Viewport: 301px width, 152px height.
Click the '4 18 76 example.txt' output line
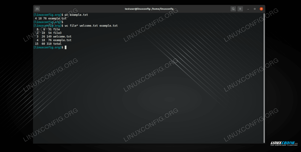pyautogui.click(x=51, y=18)
